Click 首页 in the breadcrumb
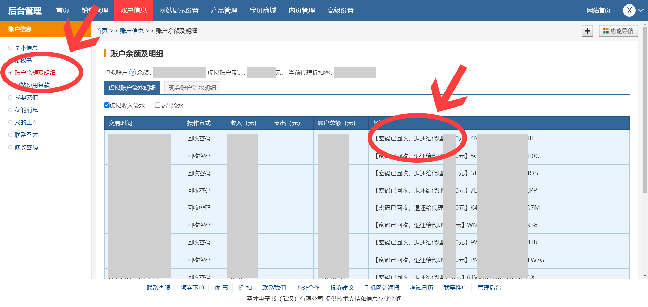Screen dimensions: 648x307 (x=102, y=31)
